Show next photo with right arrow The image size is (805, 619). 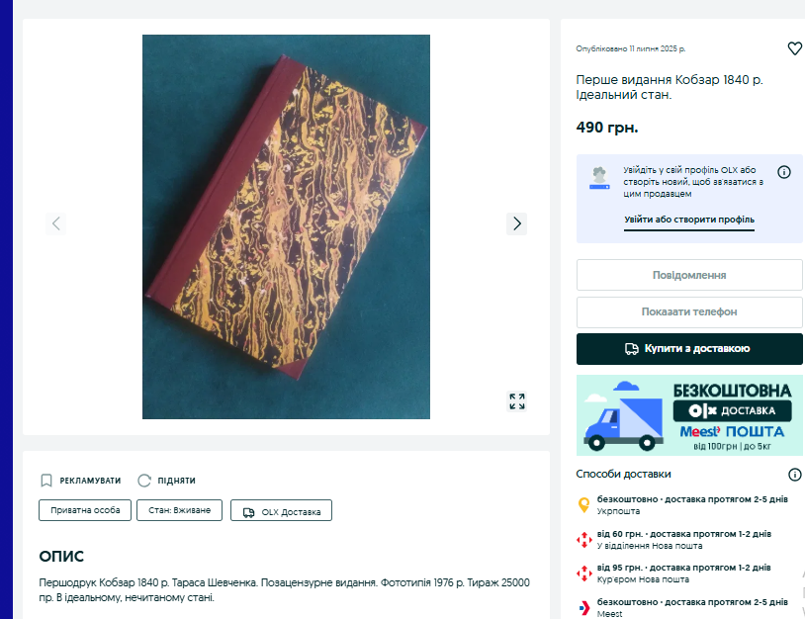click(516, 223)
